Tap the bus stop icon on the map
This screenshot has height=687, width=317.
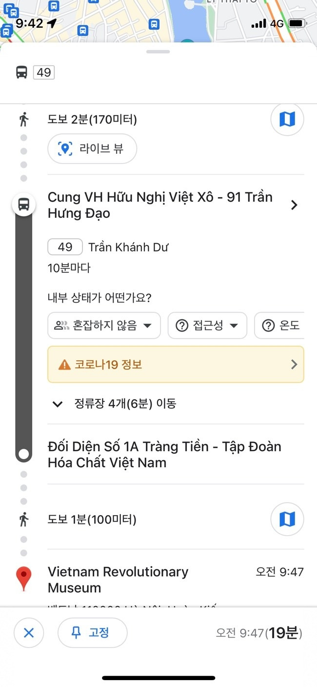point(154,23)
